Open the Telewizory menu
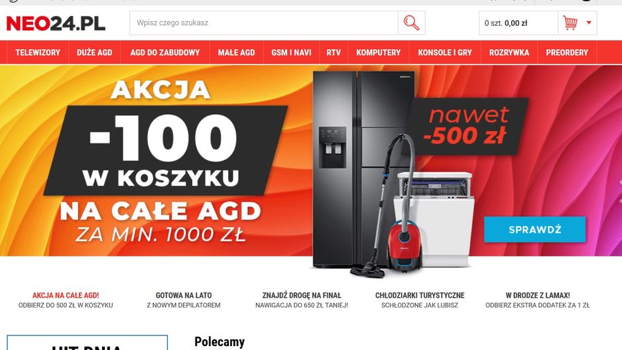The image size is (622, 350). coord(38,52)
